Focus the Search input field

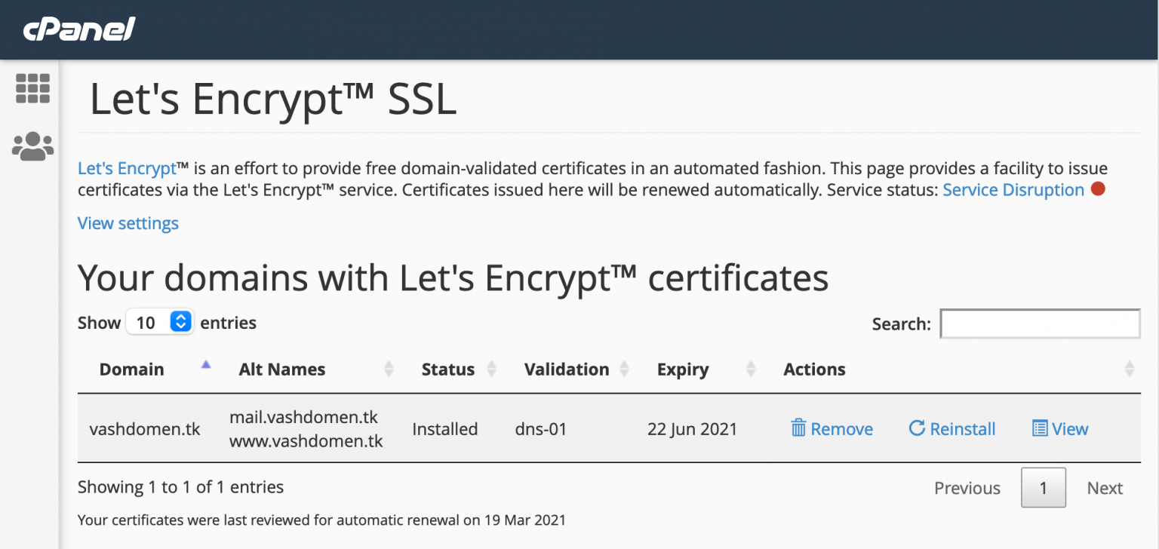[1040, 324]
